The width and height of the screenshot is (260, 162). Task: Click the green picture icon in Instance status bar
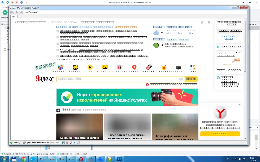click(x=63, y=143)
